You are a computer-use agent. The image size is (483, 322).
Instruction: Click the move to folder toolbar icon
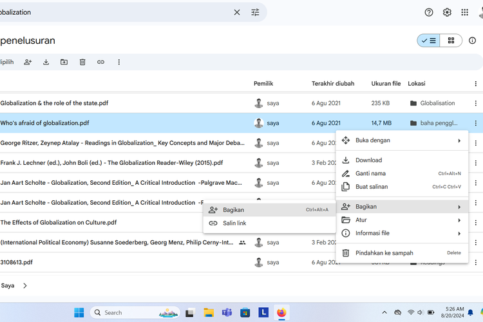64,62
